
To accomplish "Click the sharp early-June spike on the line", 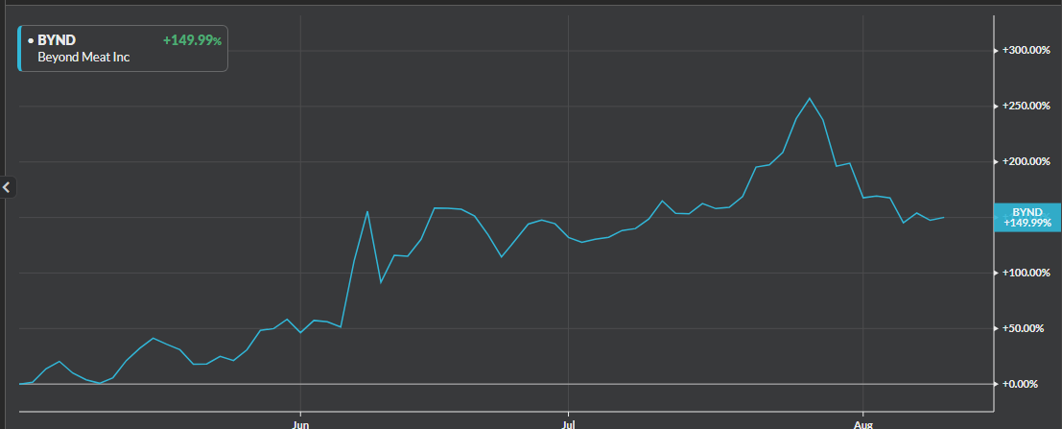I will (367, 211).
